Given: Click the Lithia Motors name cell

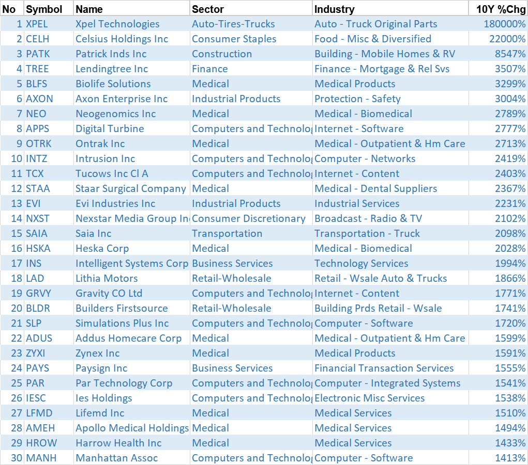Looking at the screenshot, I should click(x=131, y=278).
